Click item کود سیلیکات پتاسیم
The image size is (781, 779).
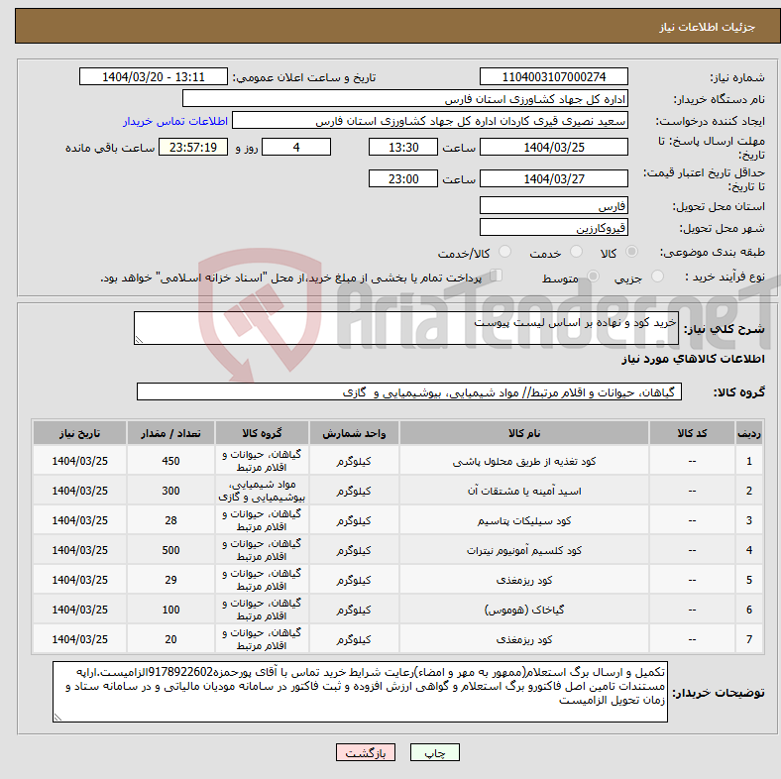pyautogui.click(x=524, y=520)
